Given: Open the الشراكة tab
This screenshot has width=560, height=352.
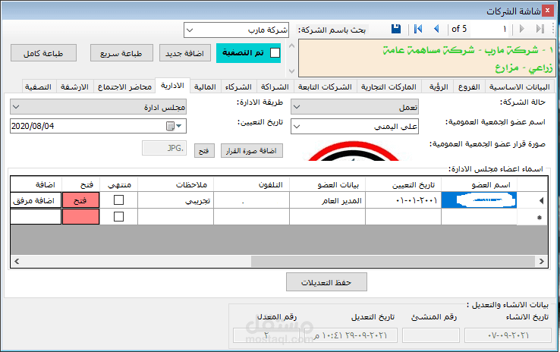Looking at the screenshot, I should [x=275, y=86].
